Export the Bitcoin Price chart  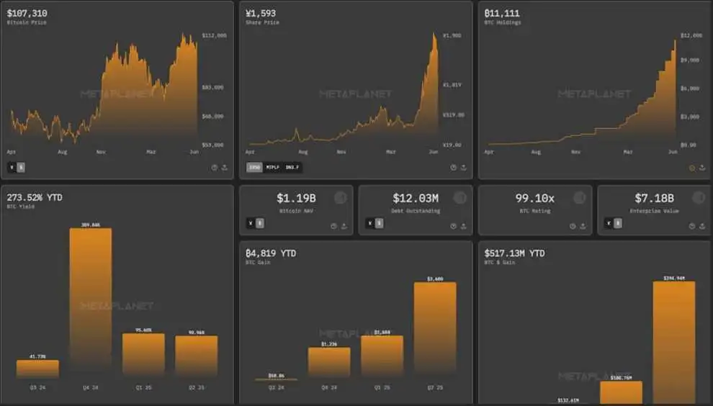coord(225,167)
